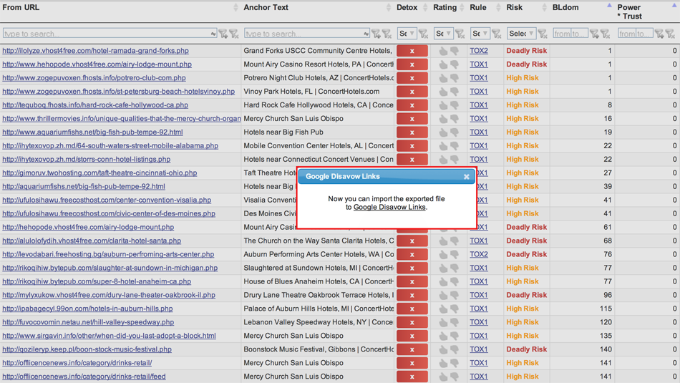Sort using the Anchor Text sort arrows
This screenshot has height=383, width=680.
pos(388,7)
